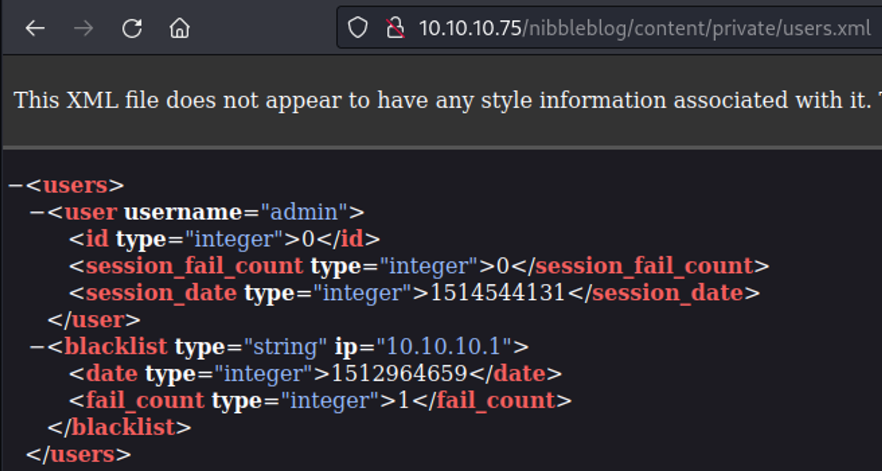Click the opening session_fail_count tag name
Screen dimensions: 882x471
pyautogui.click(x=194, y=266)
